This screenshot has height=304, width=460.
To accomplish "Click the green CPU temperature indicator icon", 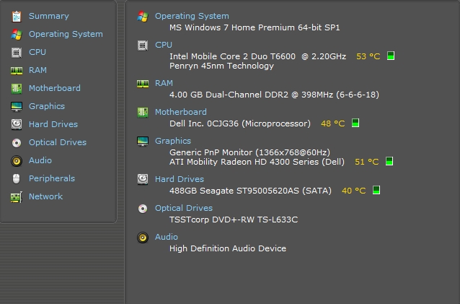I will coord(391,56).
